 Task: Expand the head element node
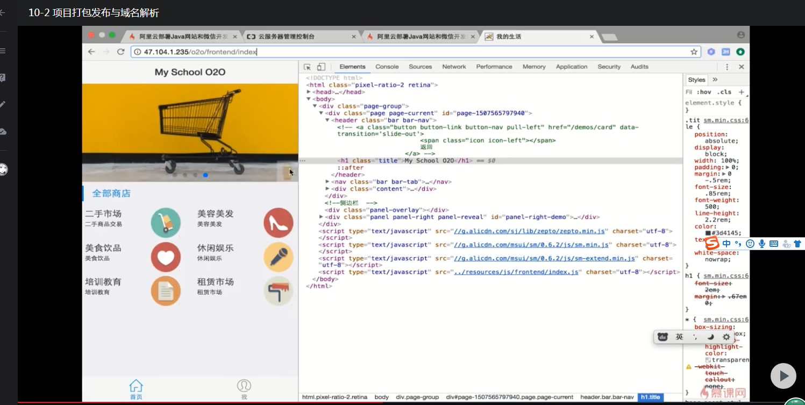(x=309, y=92)
